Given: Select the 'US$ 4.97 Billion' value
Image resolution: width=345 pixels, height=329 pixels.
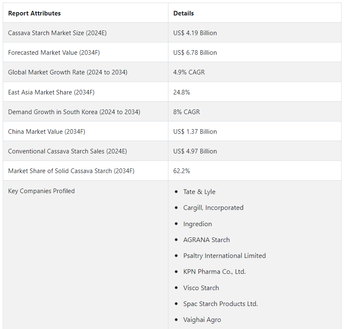Looking at the screenshot, I should [x=195, y=151].
